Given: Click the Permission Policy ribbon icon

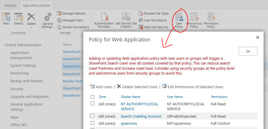Looking at the screenshot, I should pos(211,17).
